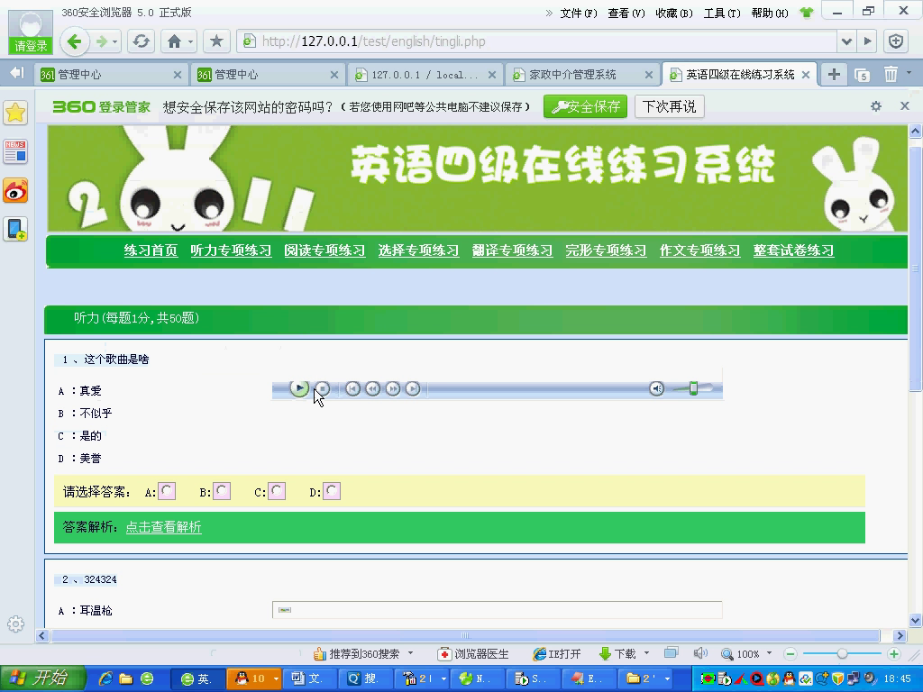Click the green 安全保存 button

click(x=585, y=106)
